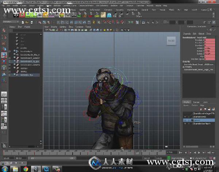219x172 pixels.
Task: Open animation preferences icon at bottom right
Action: [214, 158]
